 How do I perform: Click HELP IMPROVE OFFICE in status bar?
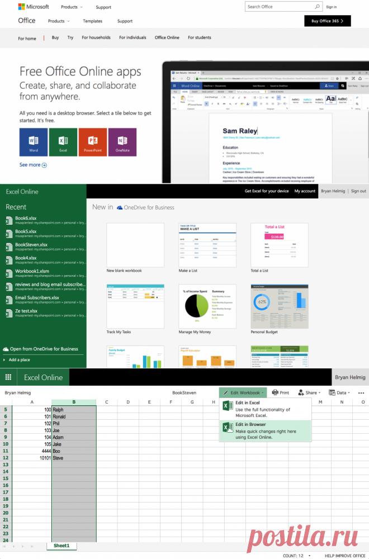345,556
